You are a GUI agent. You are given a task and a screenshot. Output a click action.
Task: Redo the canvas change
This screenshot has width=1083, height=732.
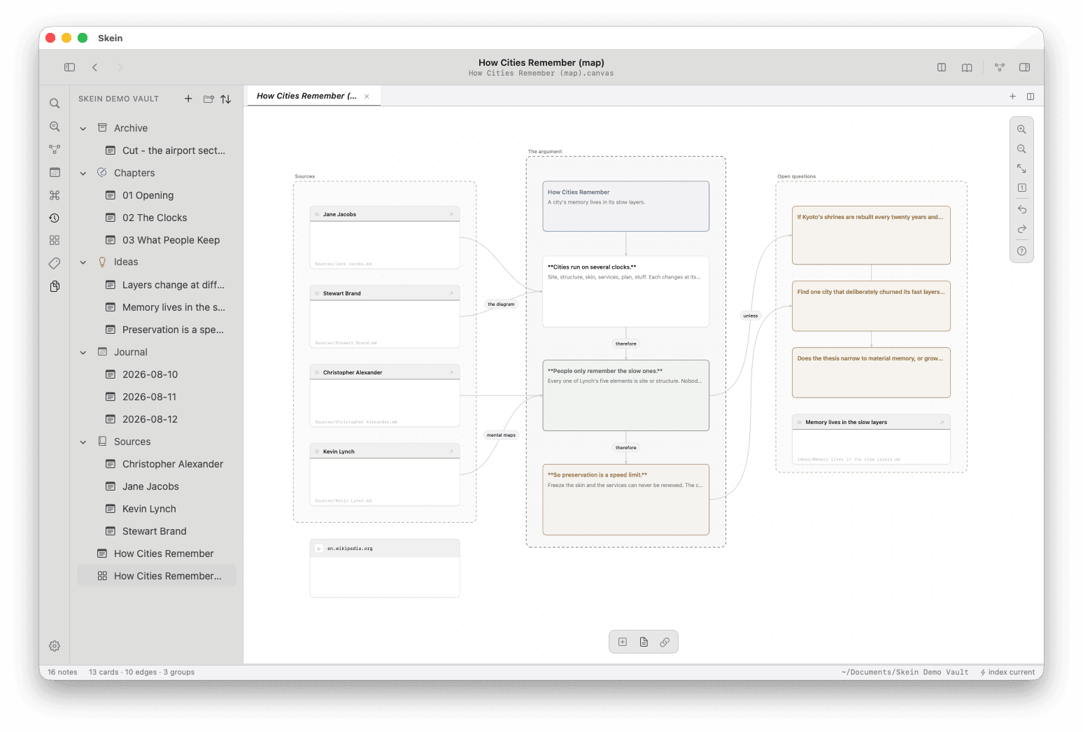coord(1021,229)
